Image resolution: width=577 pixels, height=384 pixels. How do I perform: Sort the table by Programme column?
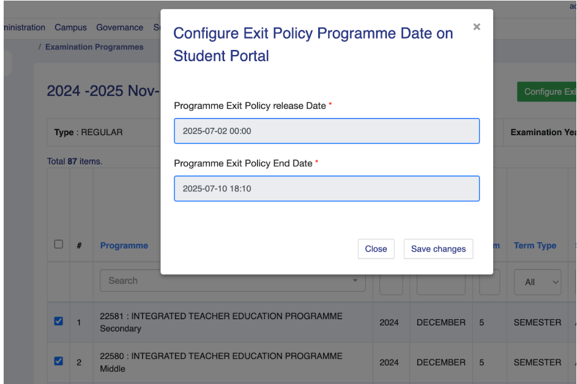click(x=124, y=245)
